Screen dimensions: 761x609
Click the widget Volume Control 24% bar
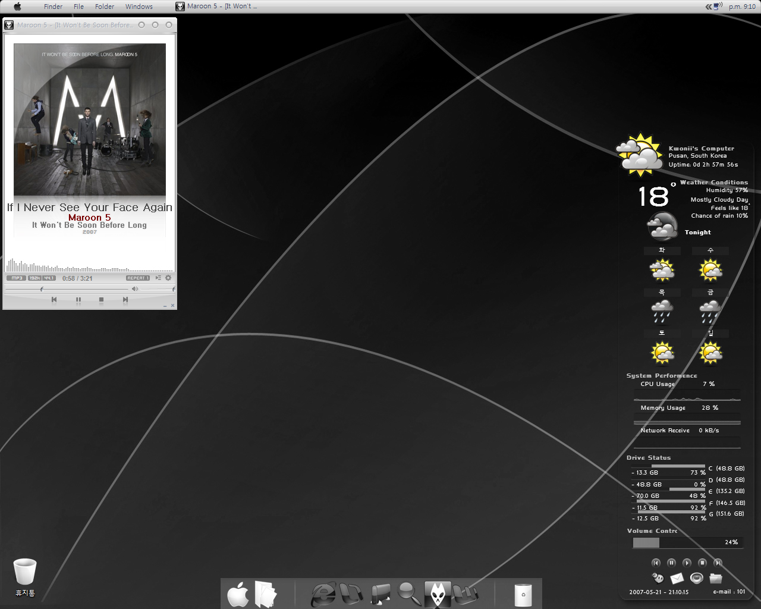[687, 542]
